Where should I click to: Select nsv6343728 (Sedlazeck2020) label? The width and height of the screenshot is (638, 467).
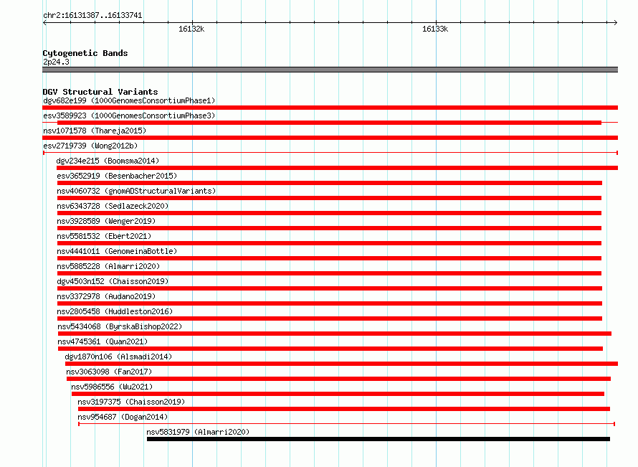[113, 206]
